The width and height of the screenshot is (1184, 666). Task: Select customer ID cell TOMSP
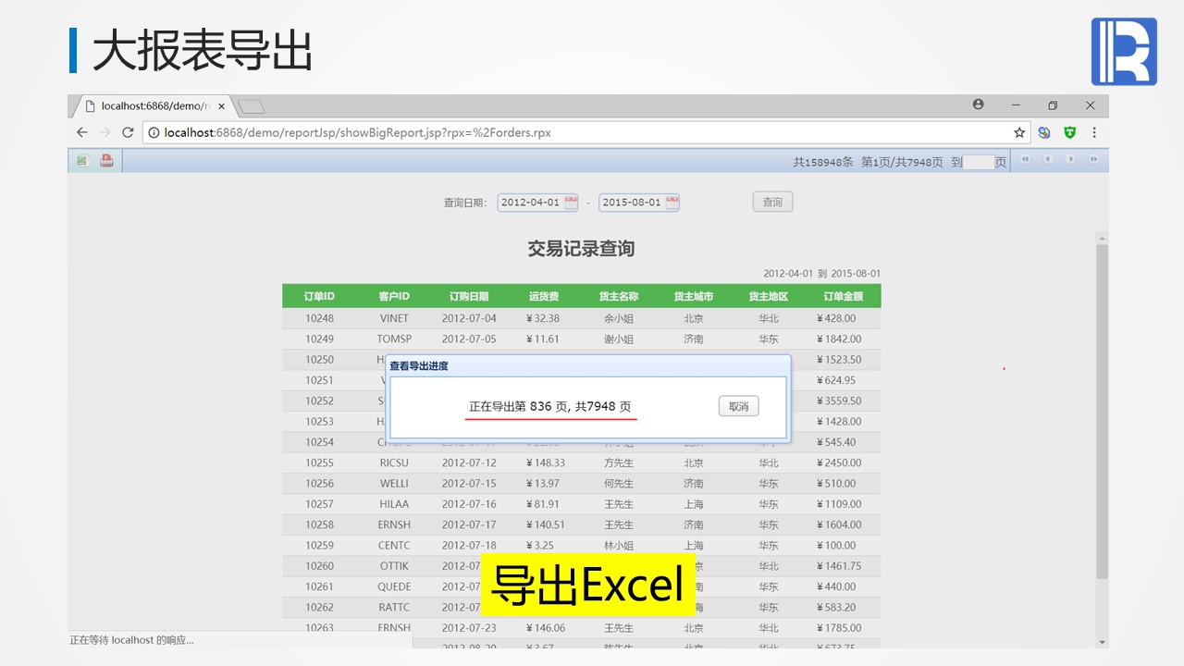pos(394,339)
